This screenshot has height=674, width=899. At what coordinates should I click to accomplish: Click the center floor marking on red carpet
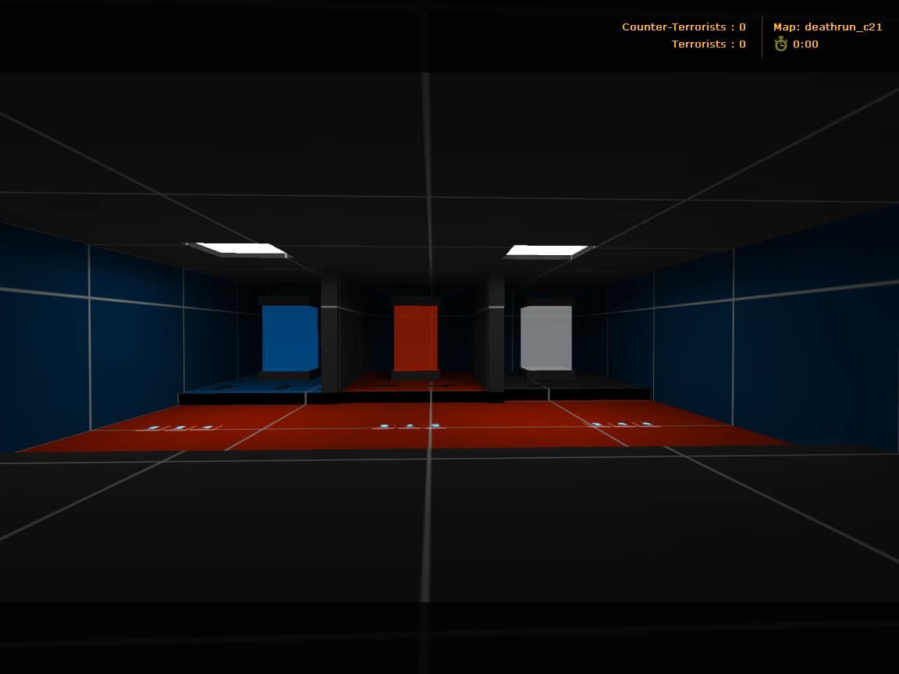[409, 427]
